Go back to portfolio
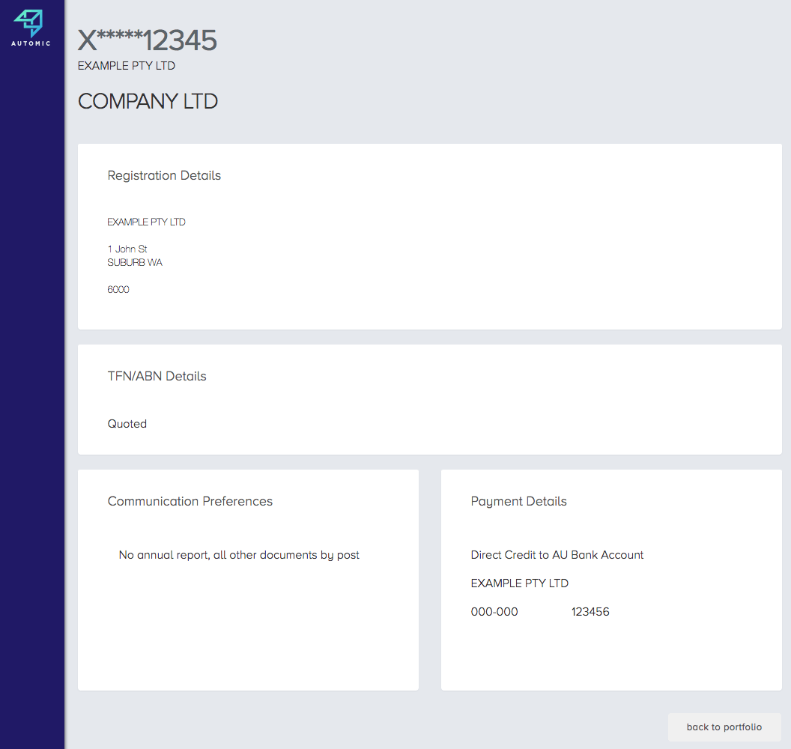The width and height of the screenshot is (791, 749). tap(724, 727)
